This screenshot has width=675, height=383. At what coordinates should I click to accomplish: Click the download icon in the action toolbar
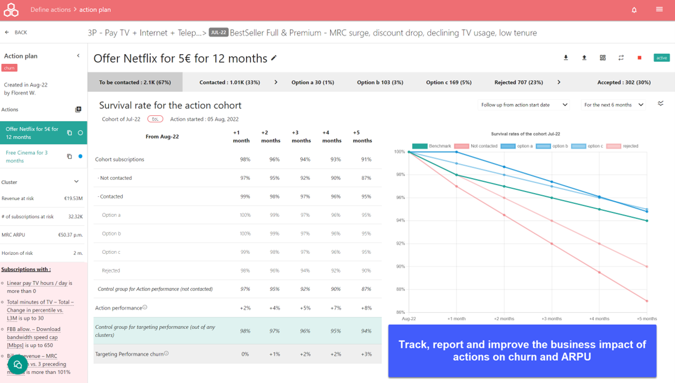tap(566, 58)
